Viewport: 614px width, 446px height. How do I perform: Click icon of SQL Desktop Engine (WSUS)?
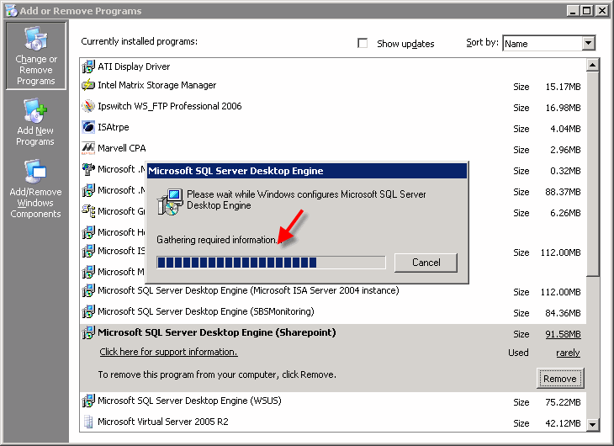pos(88,401)
